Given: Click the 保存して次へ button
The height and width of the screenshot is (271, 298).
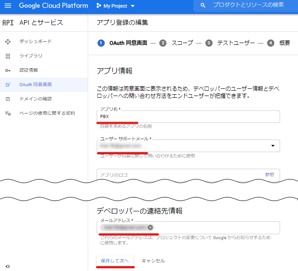Looking at the screenshot, I should (x=115, y=261).
